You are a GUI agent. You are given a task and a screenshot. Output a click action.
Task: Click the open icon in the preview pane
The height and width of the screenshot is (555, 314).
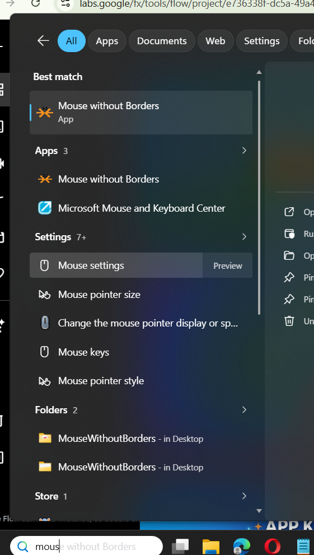pyautogui.click(x=289, y=212)
